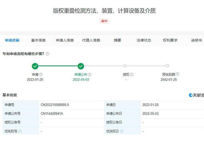
Task: Click the gray circle marker above 授权
Action: [125, 66]
